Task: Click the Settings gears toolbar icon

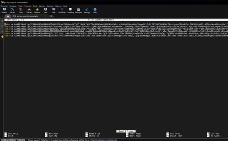Action: (87, 11)
